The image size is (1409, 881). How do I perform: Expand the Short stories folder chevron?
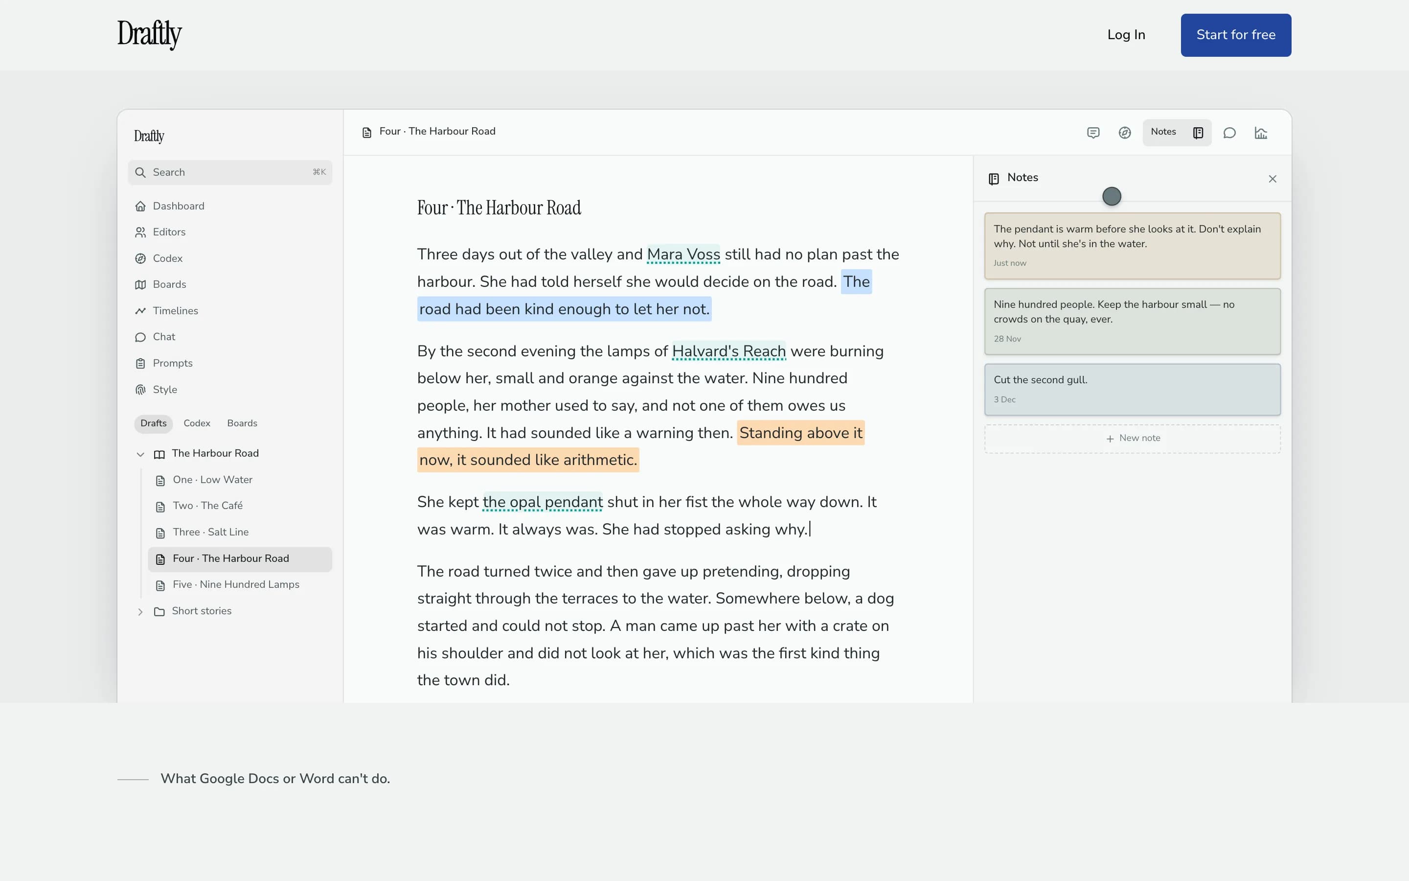click(140, 612)
